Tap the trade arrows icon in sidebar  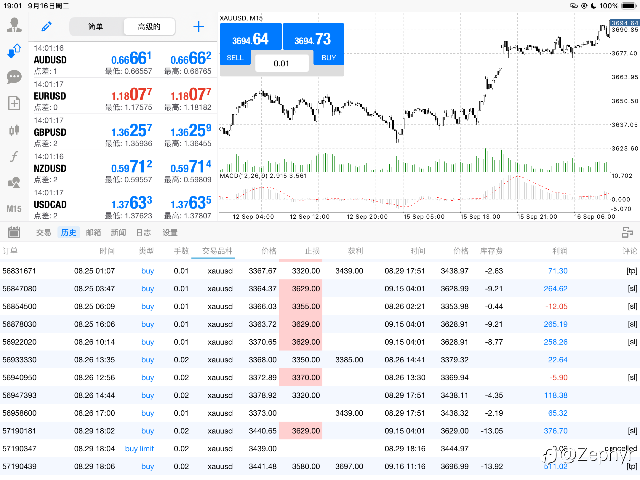coord(14,51)
